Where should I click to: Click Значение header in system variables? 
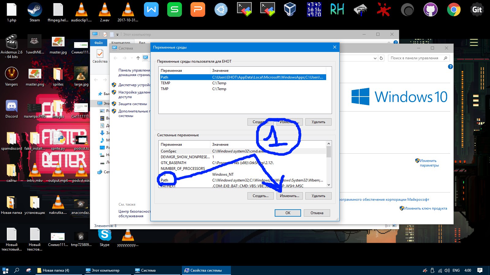(x=269, y=145)
